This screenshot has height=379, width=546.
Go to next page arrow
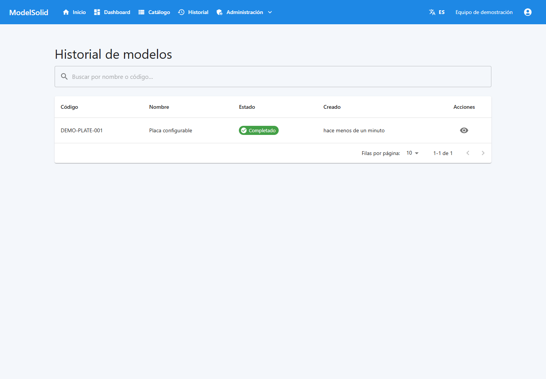coord(483,153)
